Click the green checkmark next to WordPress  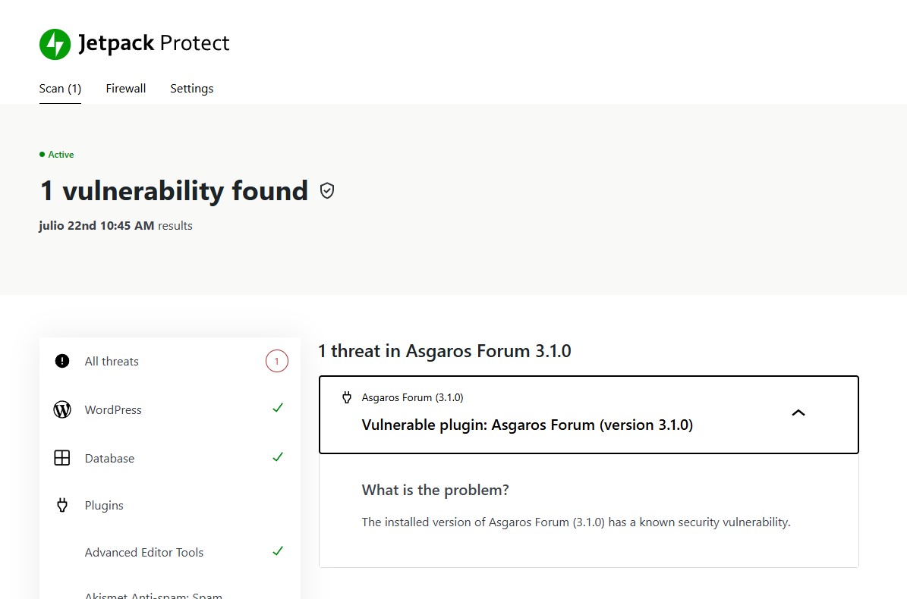pos(278,408)
